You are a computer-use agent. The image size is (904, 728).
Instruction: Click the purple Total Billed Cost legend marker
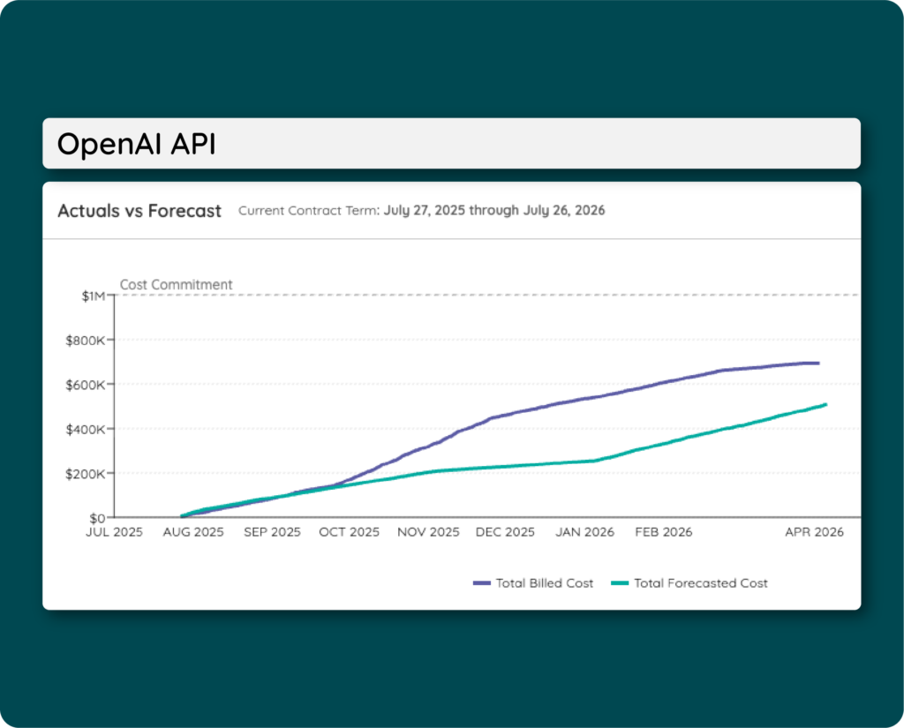(x=481, y=583)
